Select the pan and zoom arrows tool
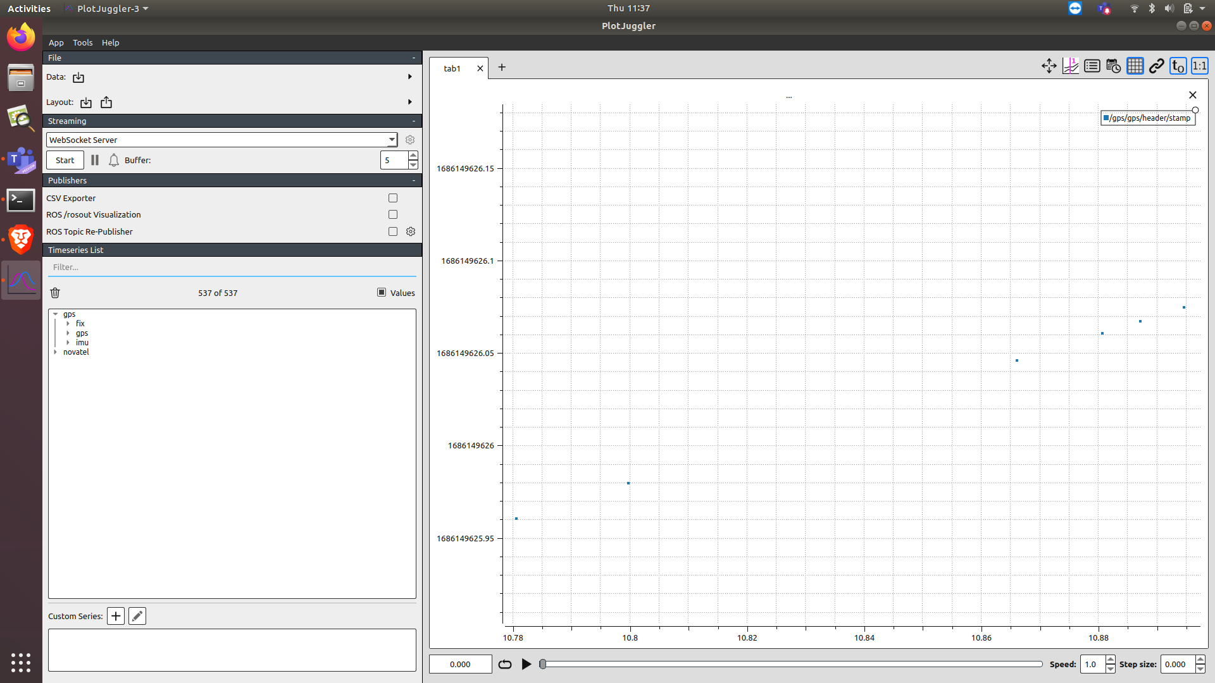This screenshot has width=1215, height=683. 1049,66
